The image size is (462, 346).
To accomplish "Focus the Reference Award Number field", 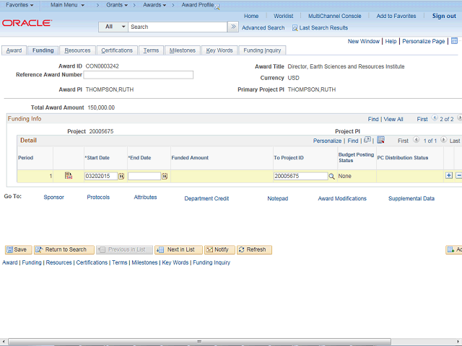I will pyautogui.click(x=139, y=75).
